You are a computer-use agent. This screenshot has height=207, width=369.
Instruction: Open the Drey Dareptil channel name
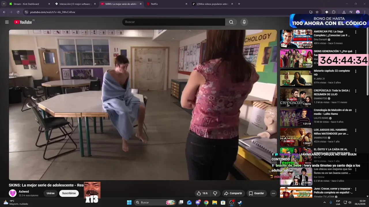pyautogui.click(x=320, y=39)
